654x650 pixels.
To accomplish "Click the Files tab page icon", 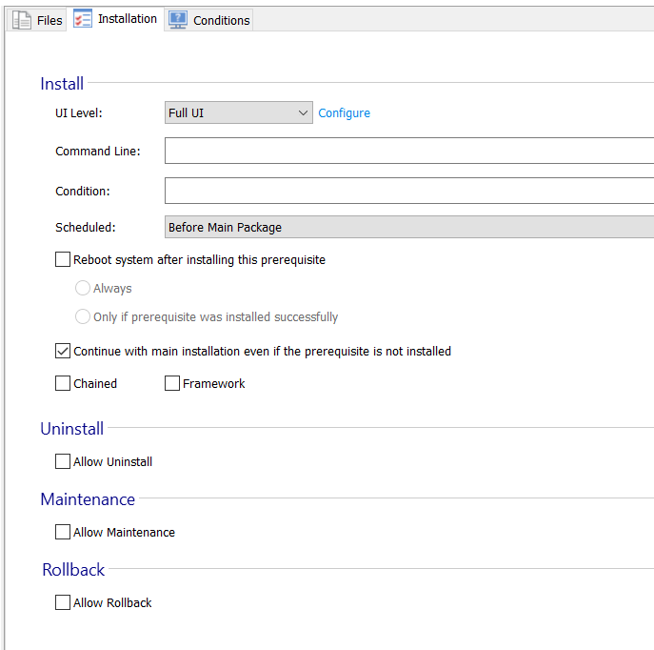I will pos(22,20).
